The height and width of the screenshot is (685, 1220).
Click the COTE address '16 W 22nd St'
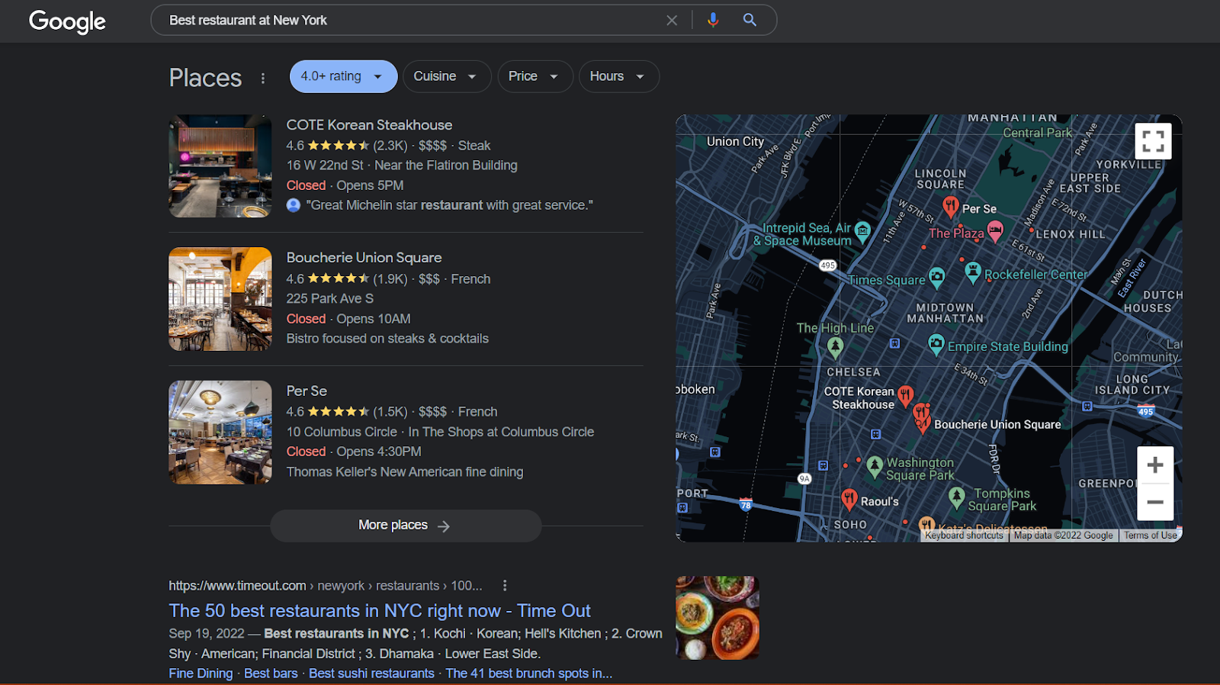(x=325, y=166)
